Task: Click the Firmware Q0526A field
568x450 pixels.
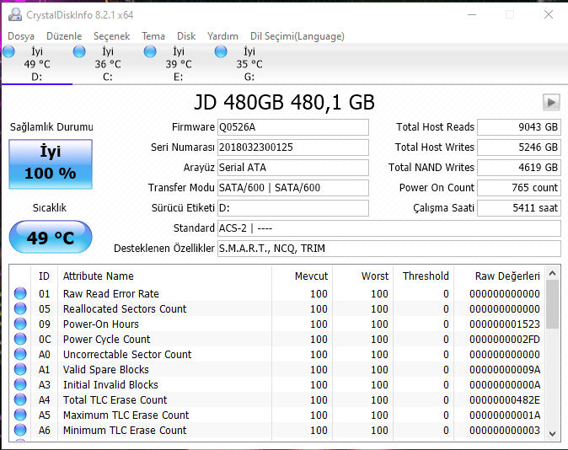Action: [292, 127]
